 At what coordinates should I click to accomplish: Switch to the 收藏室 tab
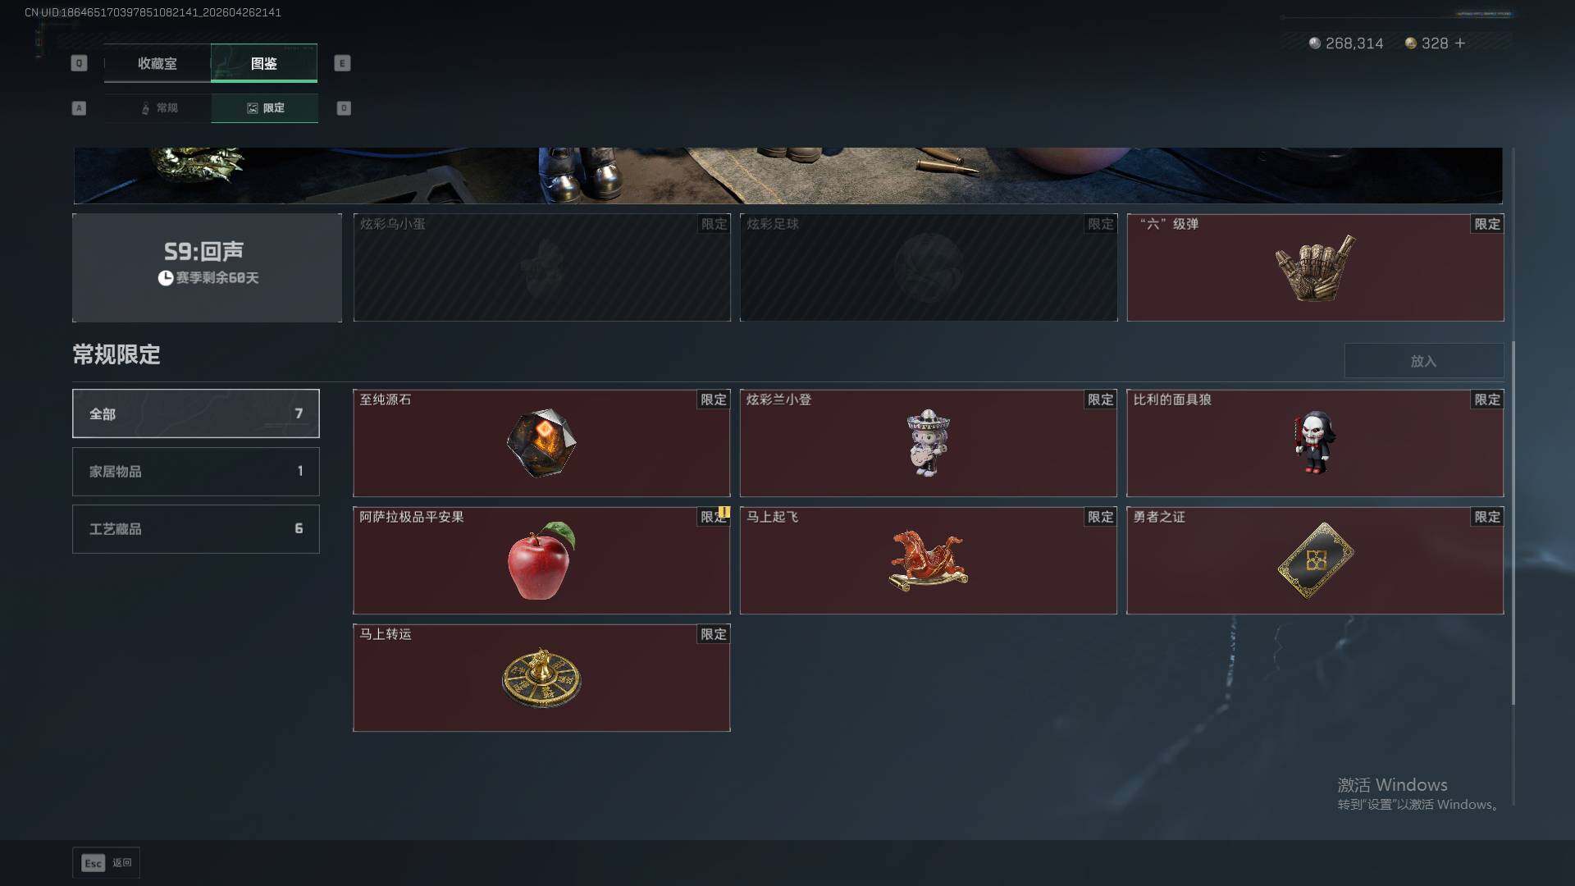point(157,63)
